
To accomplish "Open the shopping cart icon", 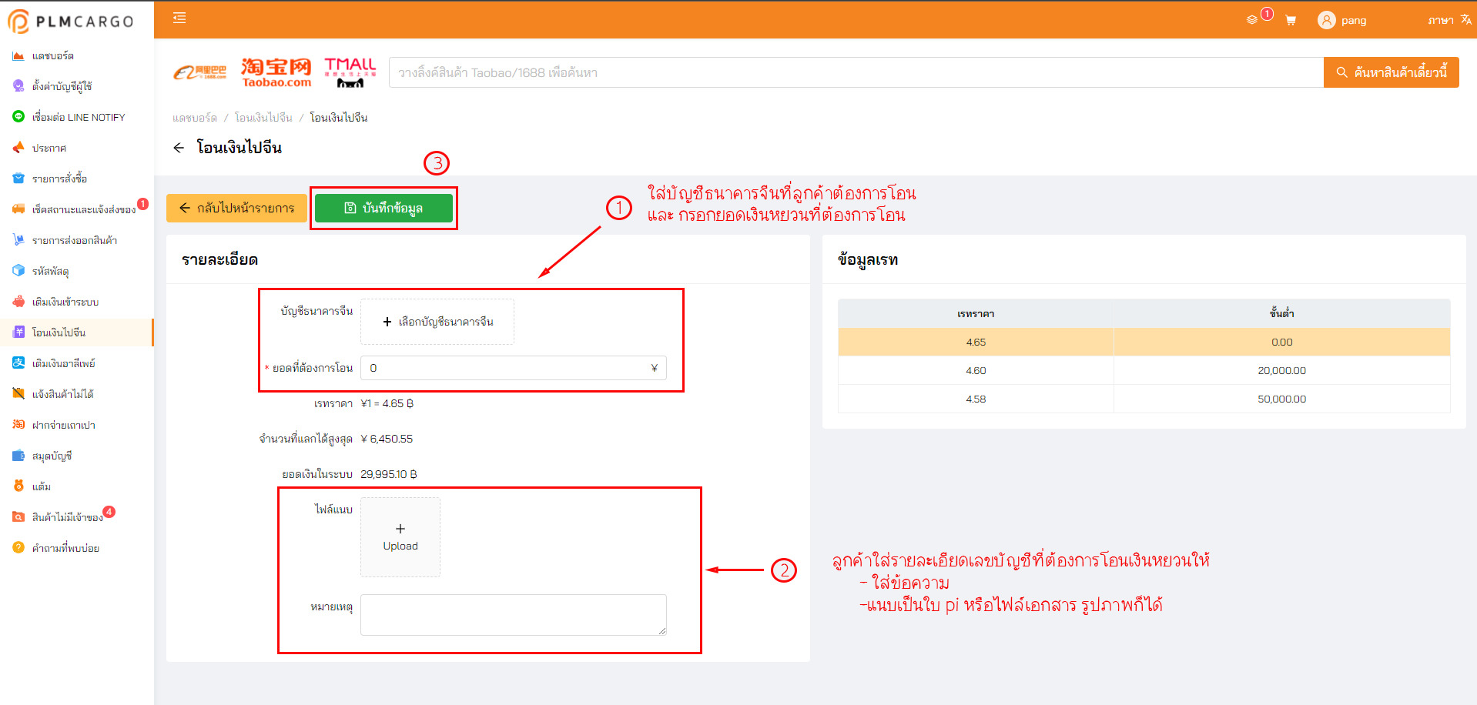I will (1291, 21).
